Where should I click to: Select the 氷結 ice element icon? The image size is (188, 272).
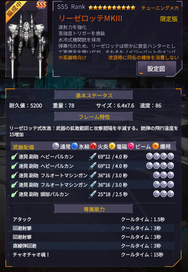pyautogui.click(x=75, y=146)
